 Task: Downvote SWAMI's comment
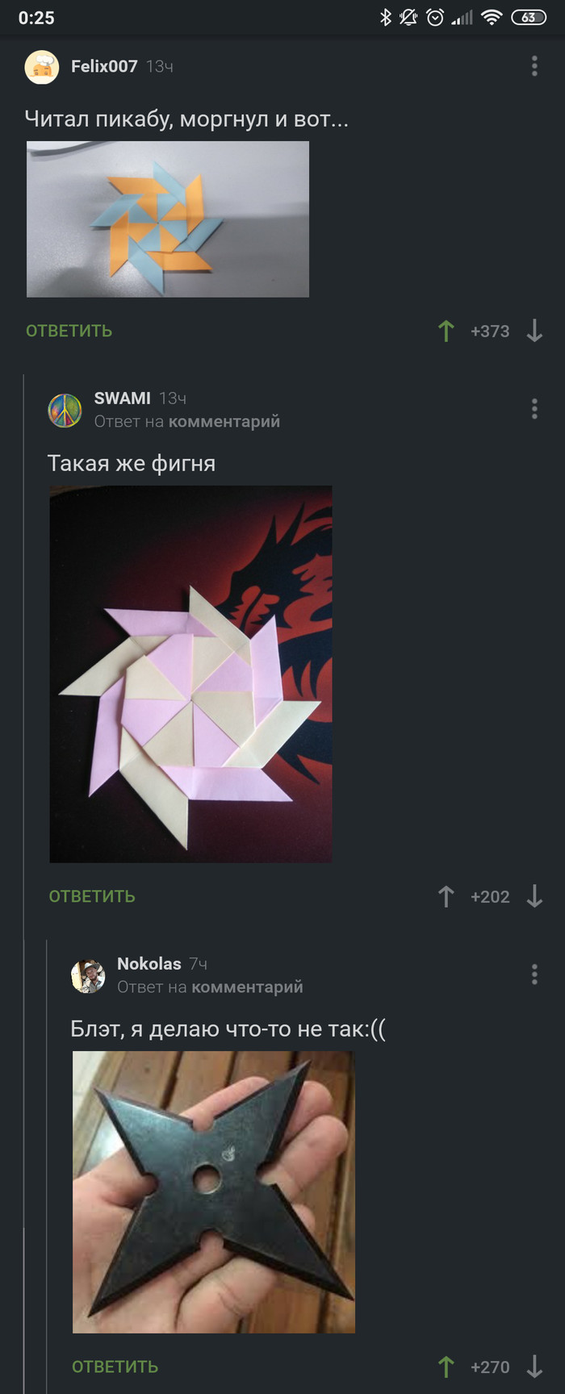pos(534,896)
